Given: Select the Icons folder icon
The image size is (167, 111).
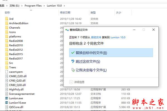Looking at the screenshot, I should pos(7,32).
